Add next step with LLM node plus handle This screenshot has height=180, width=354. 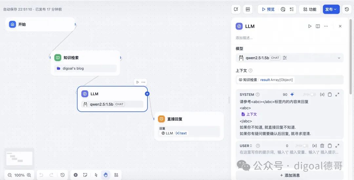pos(147,94)
